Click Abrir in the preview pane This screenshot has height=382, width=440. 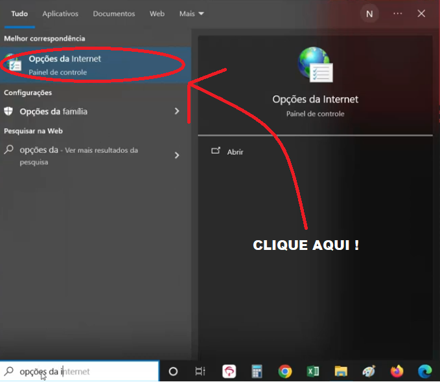[235, 152]
